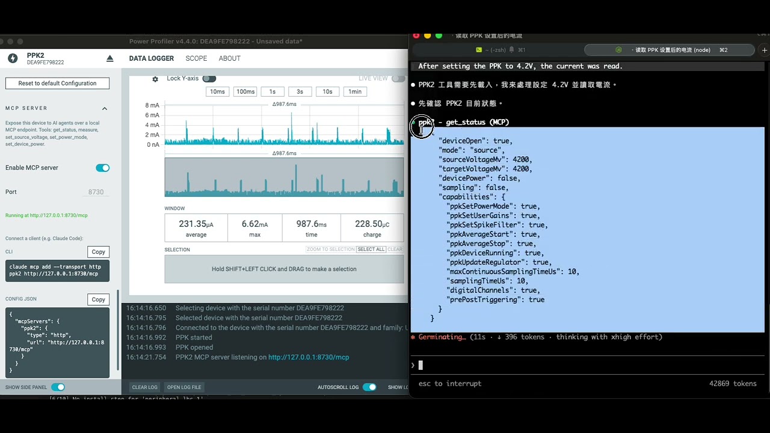Click the 987.6 ms time value
This screenshot has width=770, height=433.
311,224
